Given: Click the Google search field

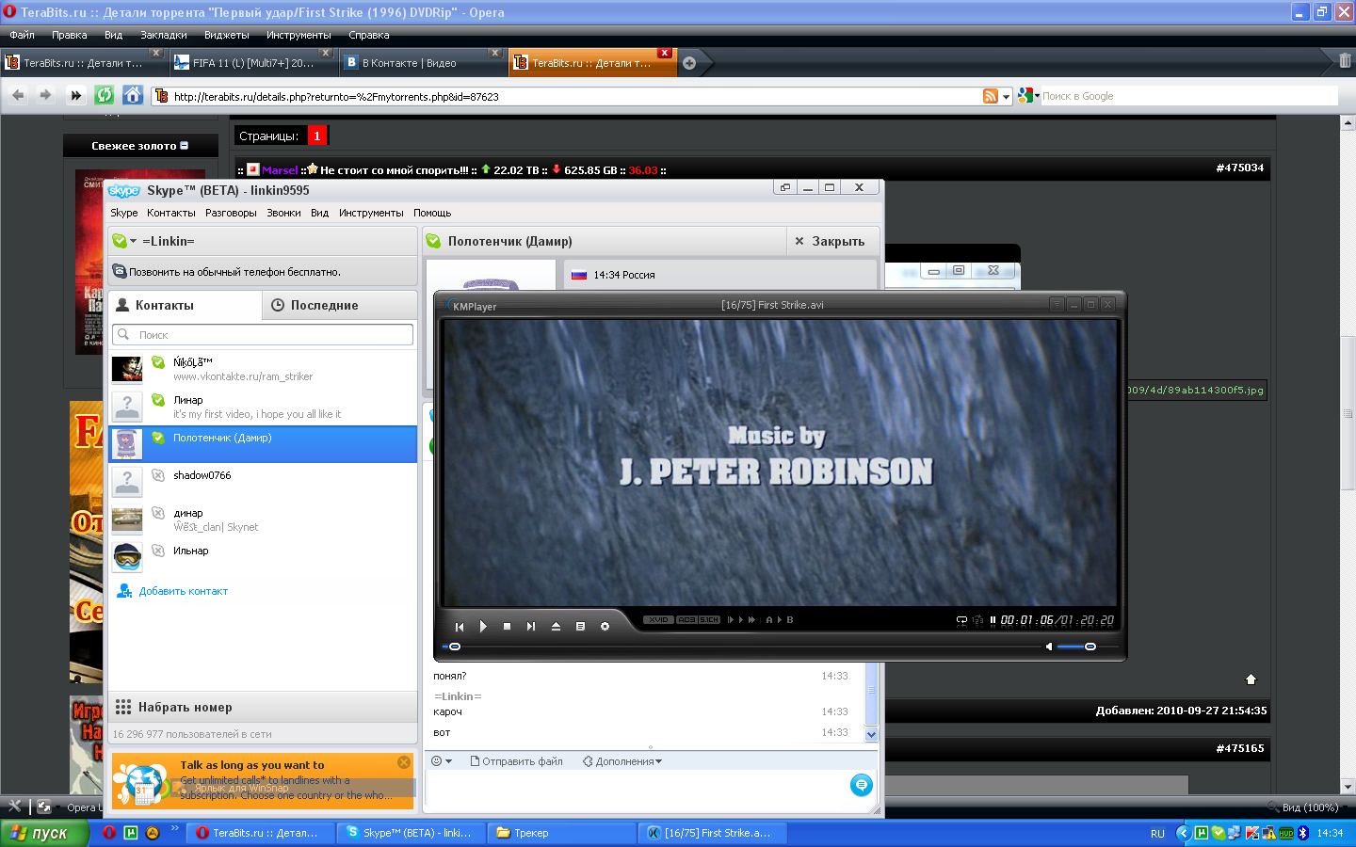Looking at the screenshot, I should pos(1188,96).
